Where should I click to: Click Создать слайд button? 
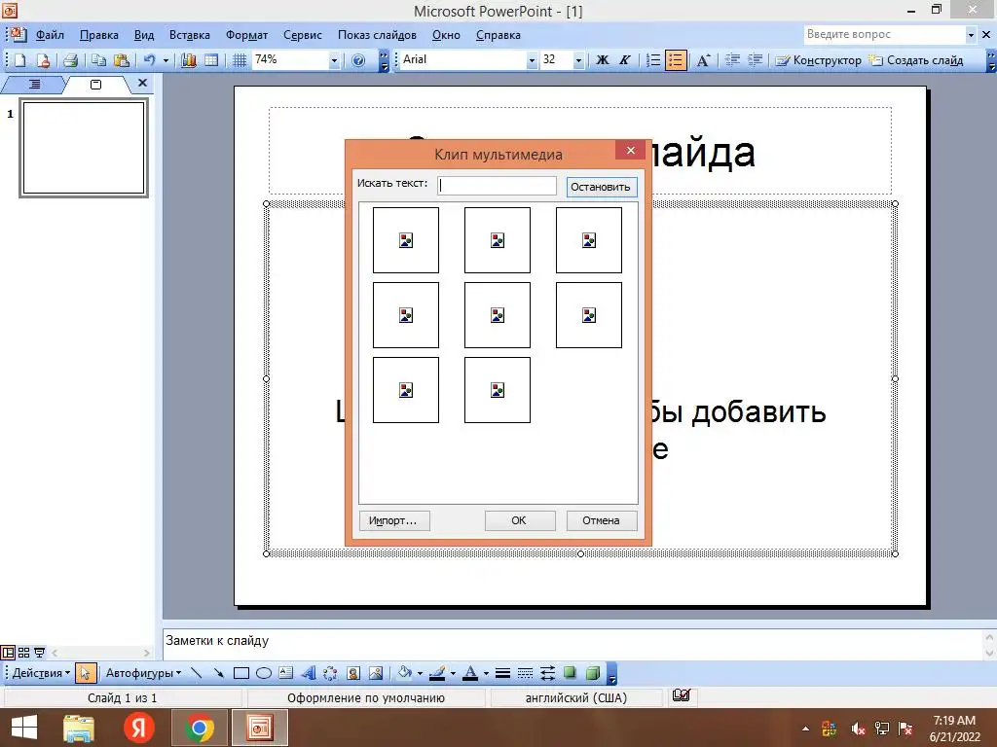point(917,60)
